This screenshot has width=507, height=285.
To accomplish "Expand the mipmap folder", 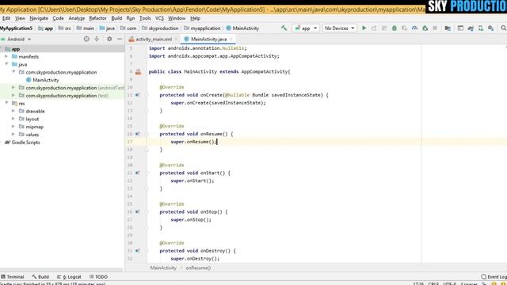I will click(13, 127).
